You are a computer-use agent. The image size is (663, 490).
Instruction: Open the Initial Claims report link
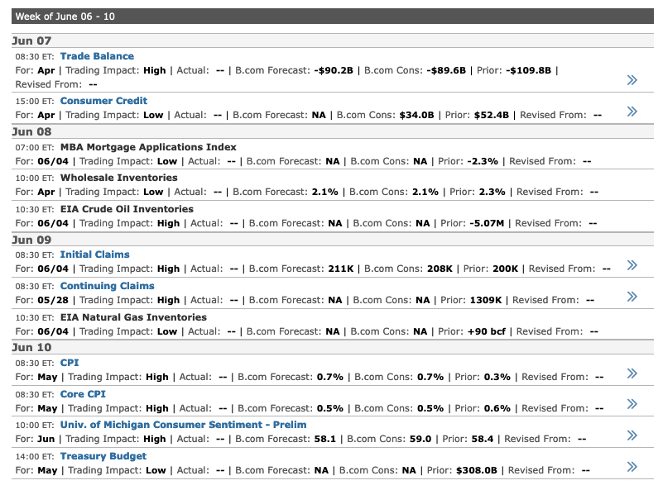pos(94,255)
